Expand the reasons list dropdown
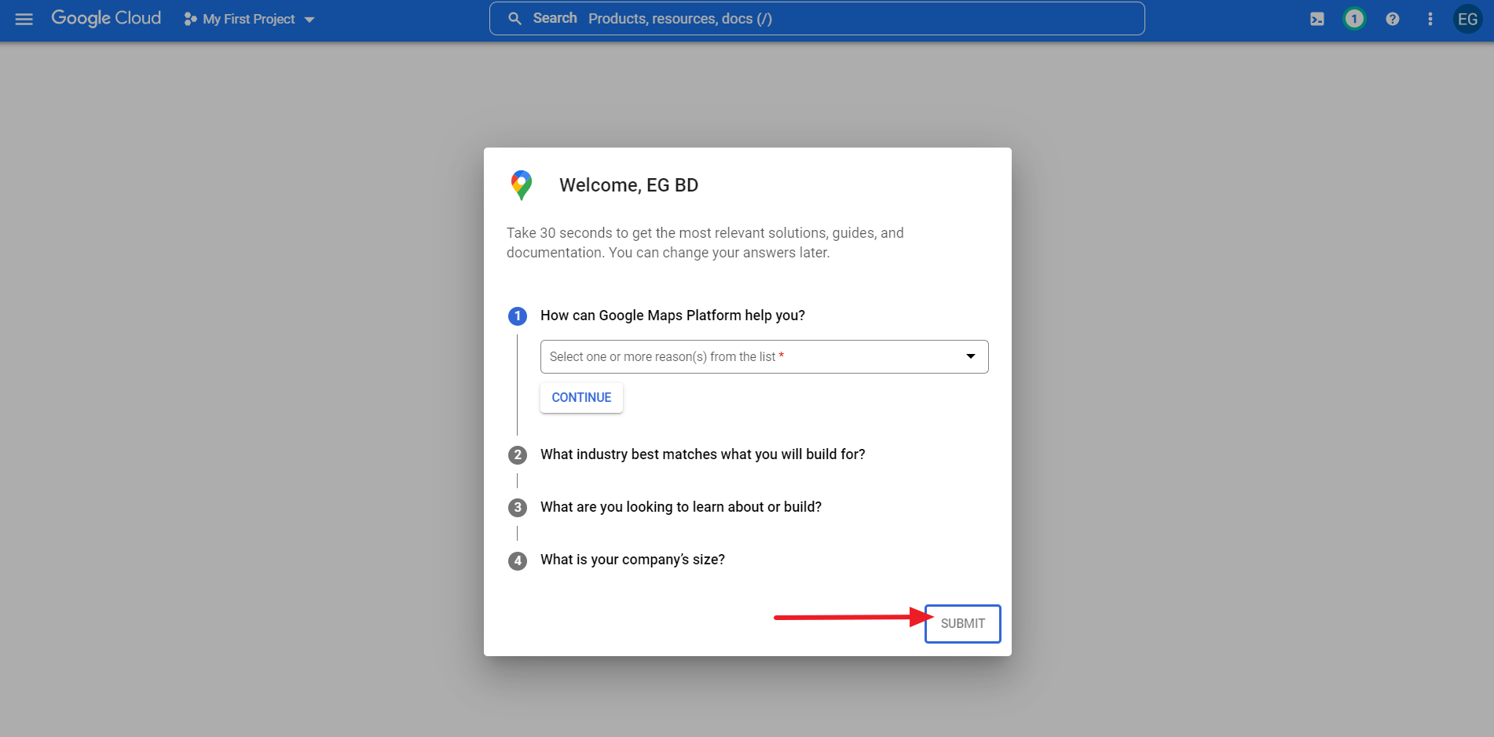Screen dimensions: 1494x737 (764, 356)
